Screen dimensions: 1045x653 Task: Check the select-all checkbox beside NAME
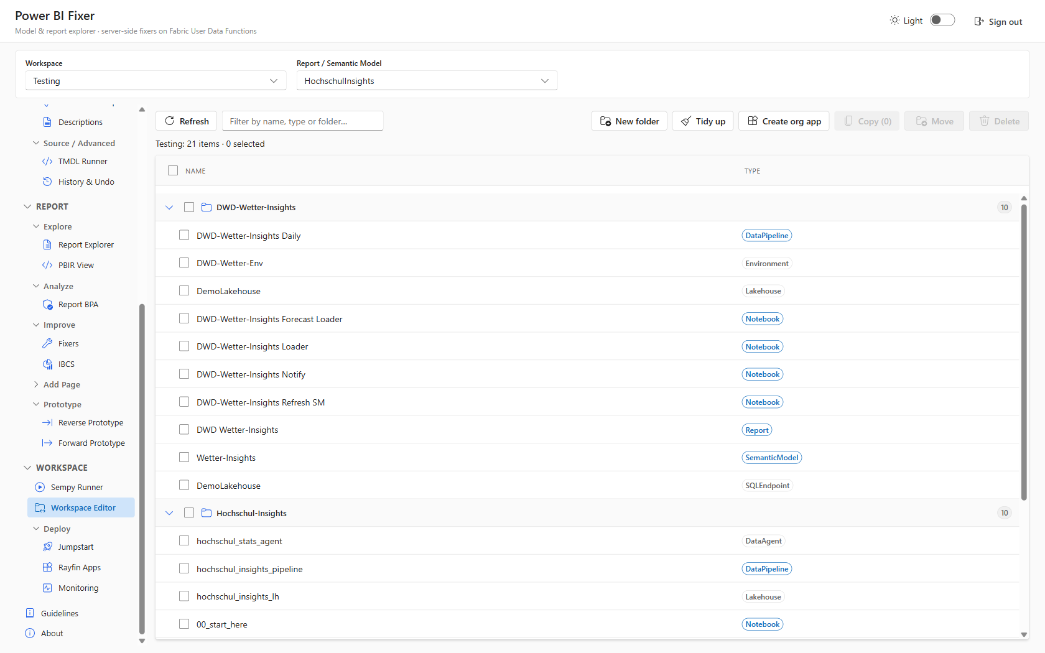coord(173,170)
